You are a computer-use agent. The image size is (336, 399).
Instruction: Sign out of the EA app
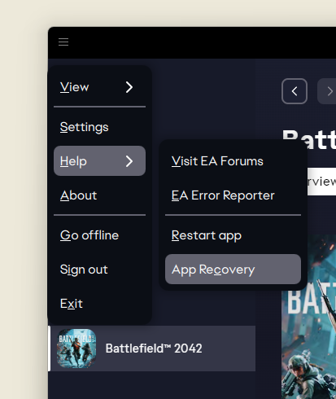point(99,270)
